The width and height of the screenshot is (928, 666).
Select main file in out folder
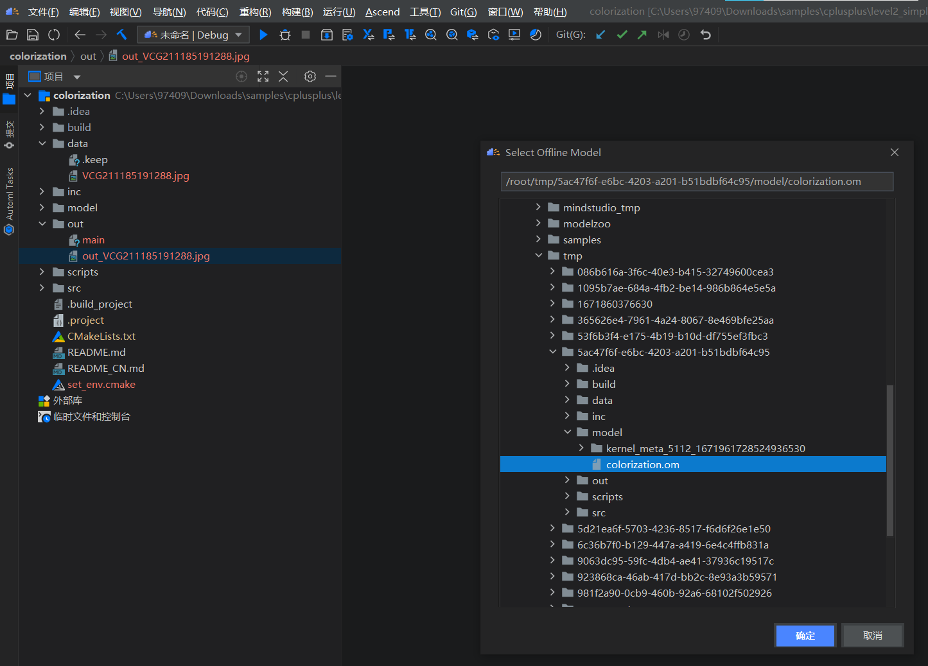pyautogui.click(x=93, y=240)
